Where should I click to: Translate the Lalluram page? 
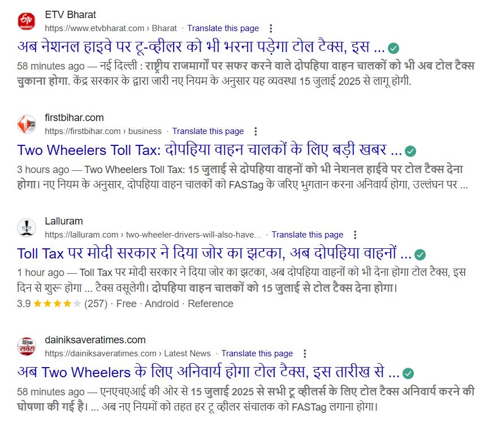307,235
